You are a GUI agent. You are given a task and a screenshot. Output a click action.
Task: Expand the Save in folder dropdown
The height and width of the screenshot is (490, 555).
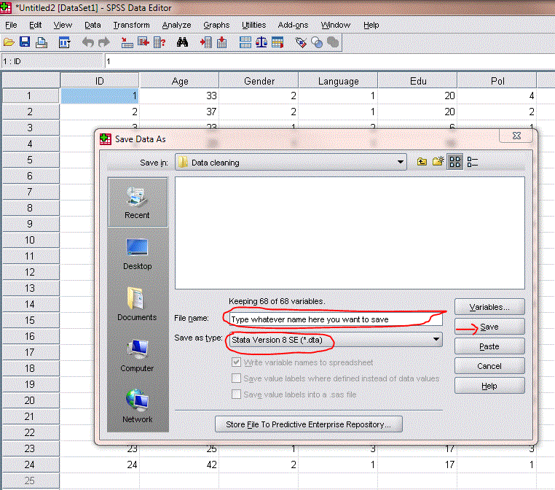tap(401, 163)
